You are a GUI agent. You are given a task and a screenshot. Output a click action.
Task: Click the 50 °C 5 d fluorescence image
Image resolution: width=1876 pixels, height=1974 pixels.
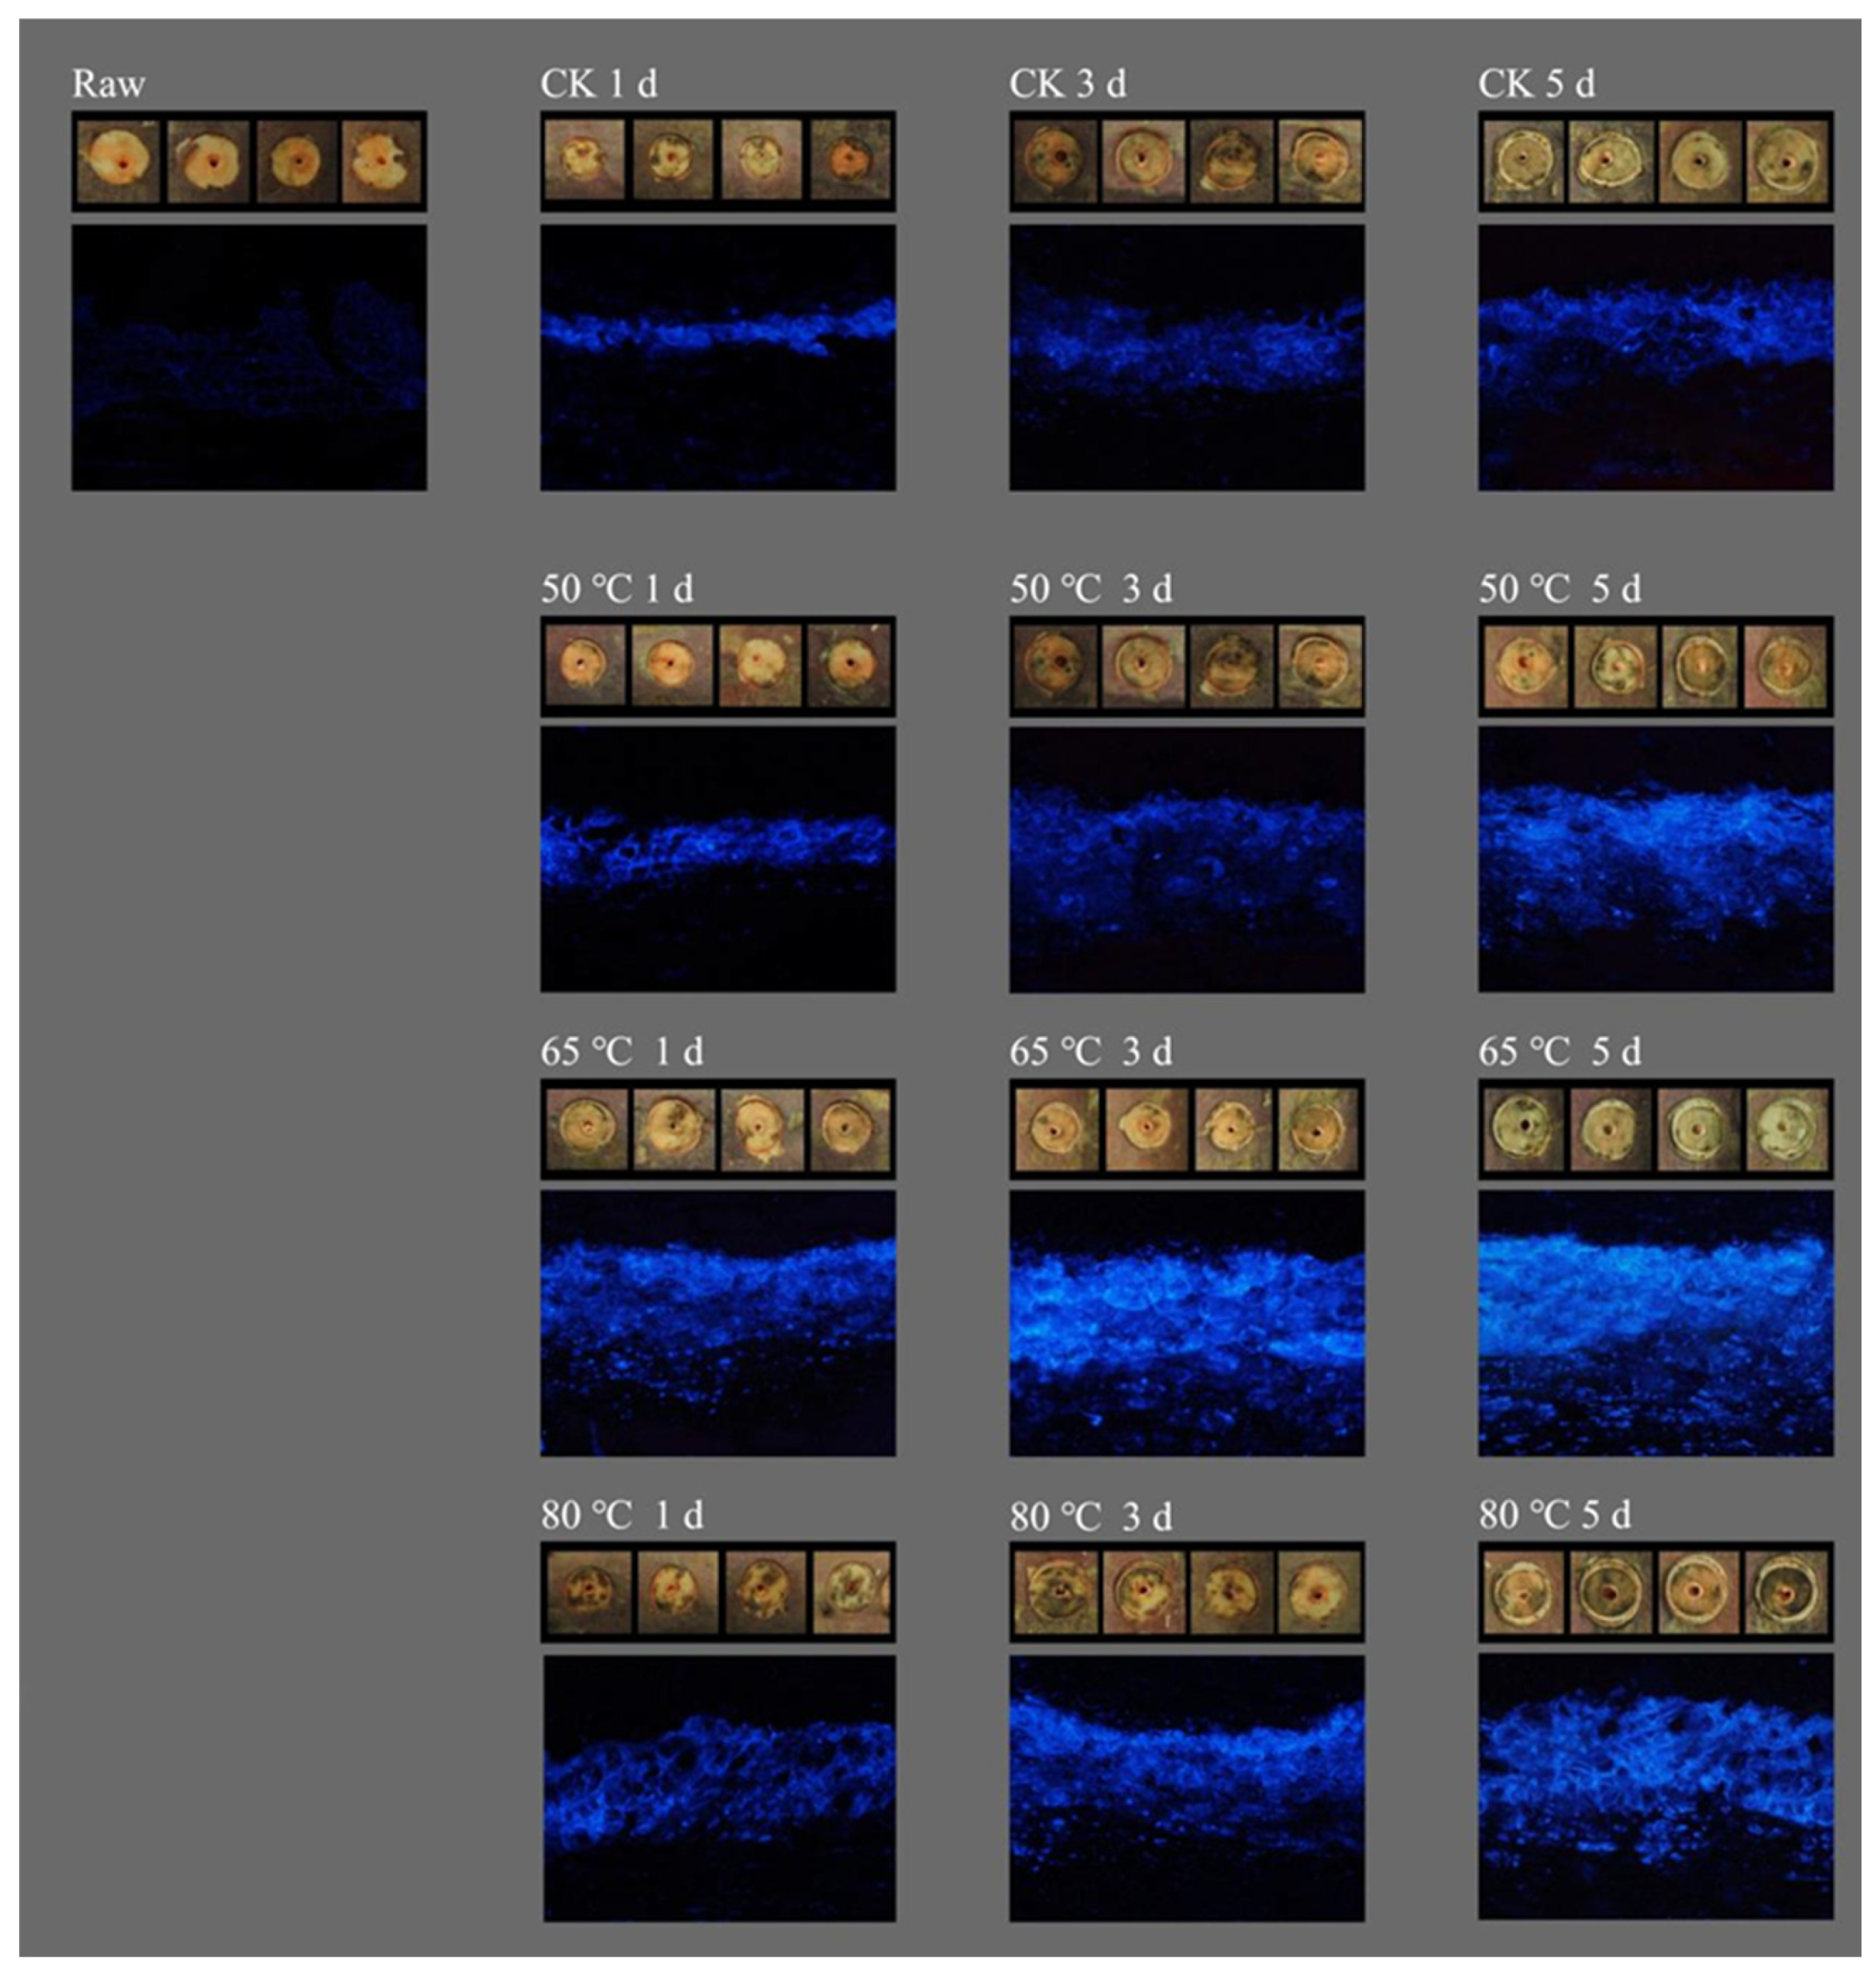pos(1656,859)
